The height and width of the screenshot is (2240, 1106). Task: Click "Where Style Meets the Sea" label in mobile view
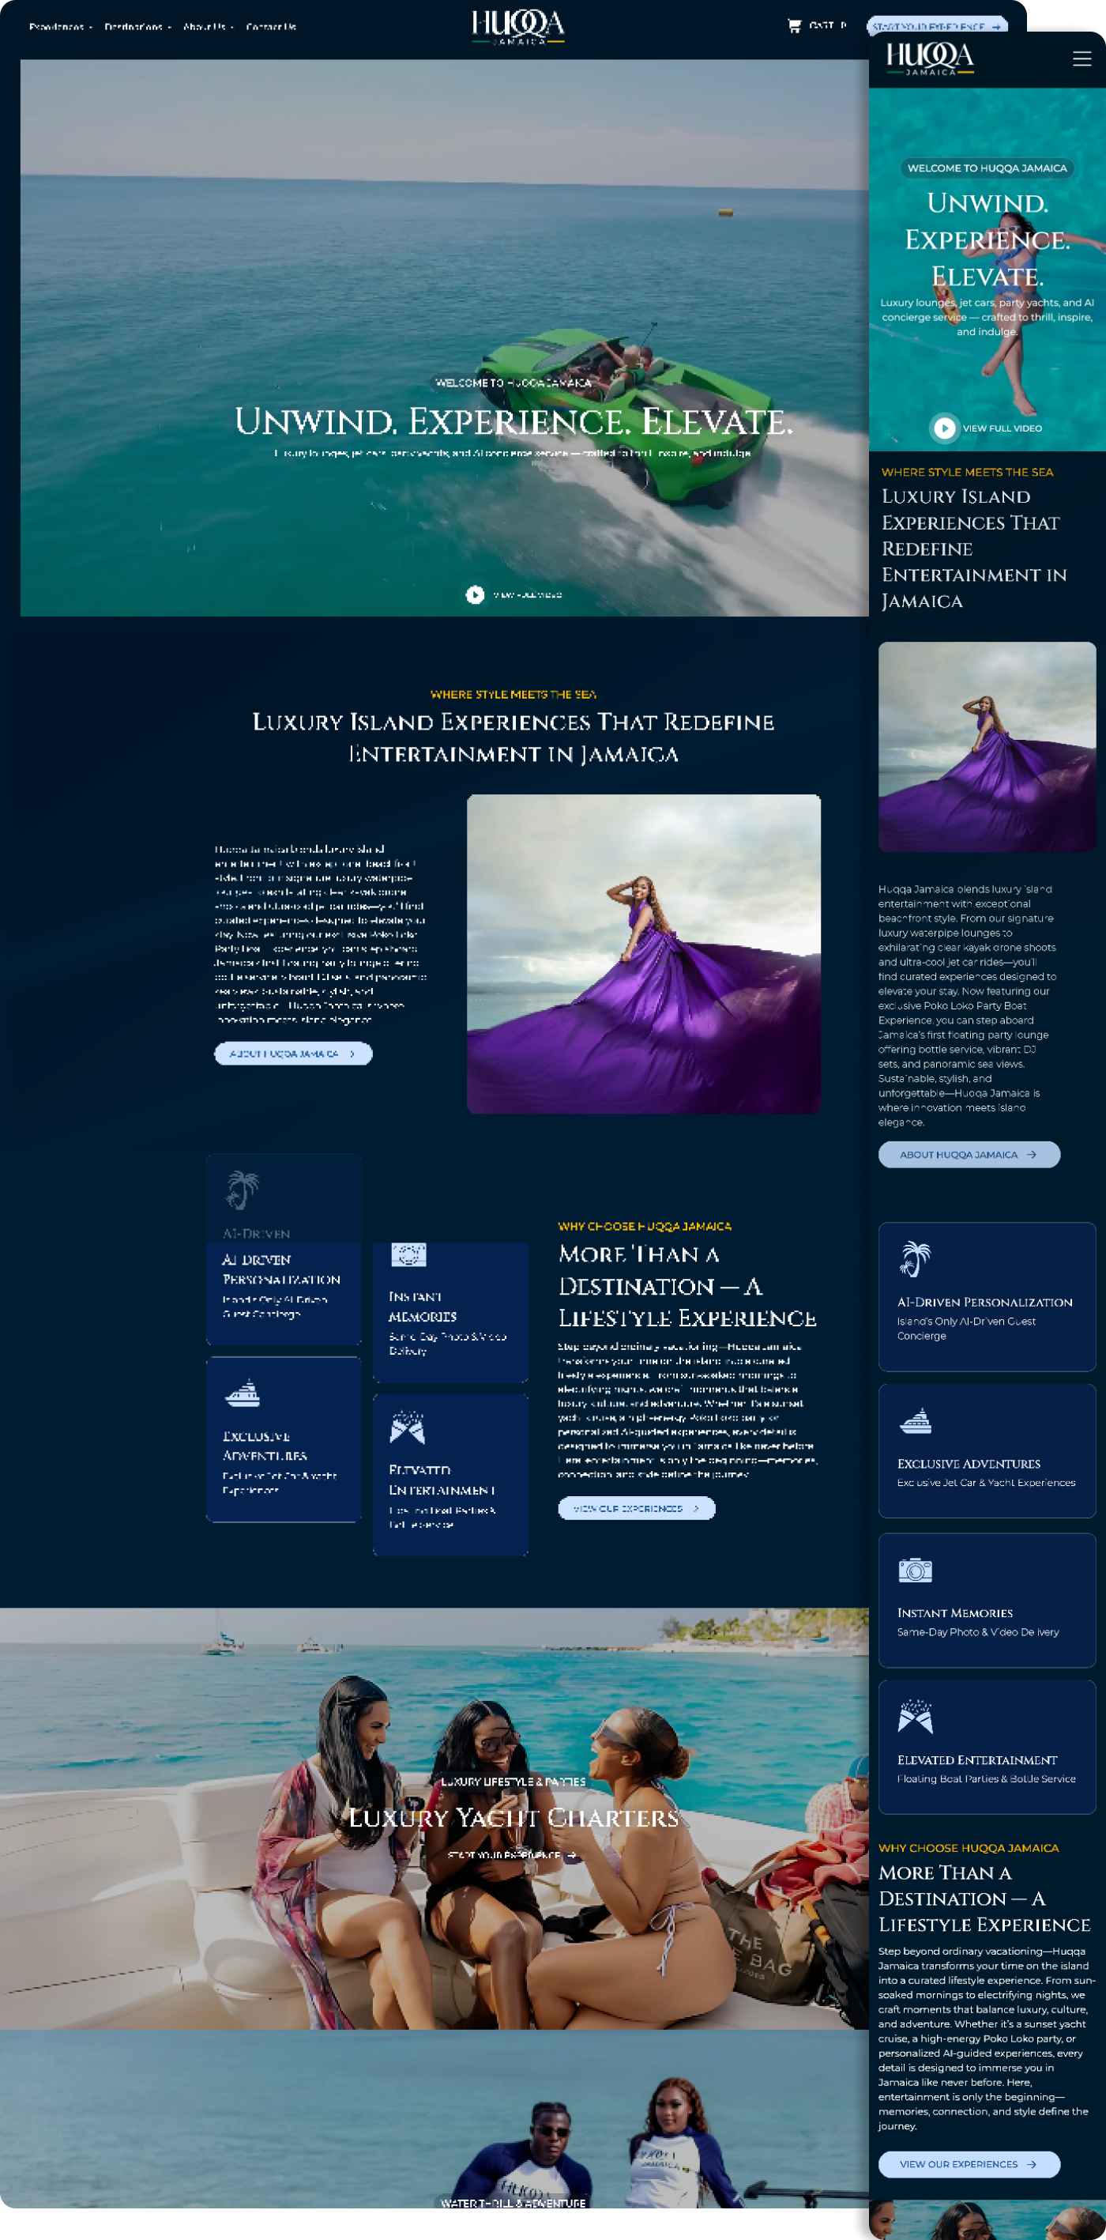[x=967, y=472]
